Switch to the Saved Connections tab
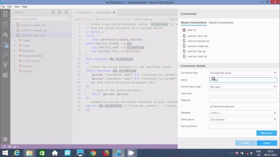Image resolution: width=280 pixels, height=157 pixels. click(x=221, y=23)
